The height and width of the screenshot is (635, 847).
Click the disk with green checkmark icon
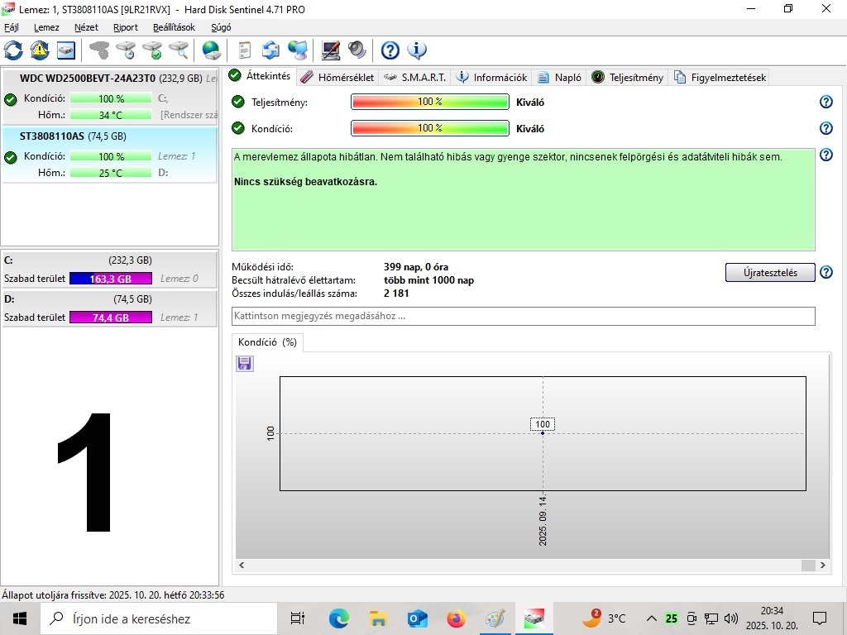coord(152,50)
